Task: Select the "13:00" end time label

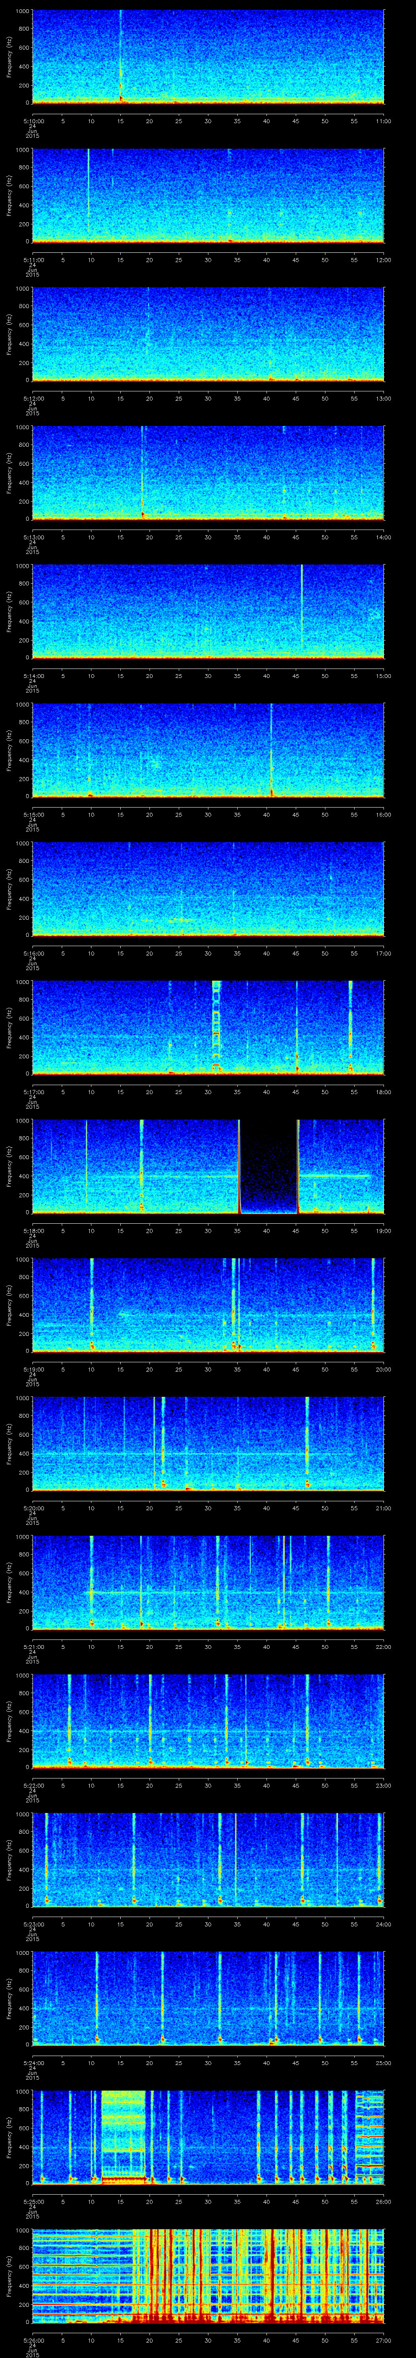Action: click(383, 398)
